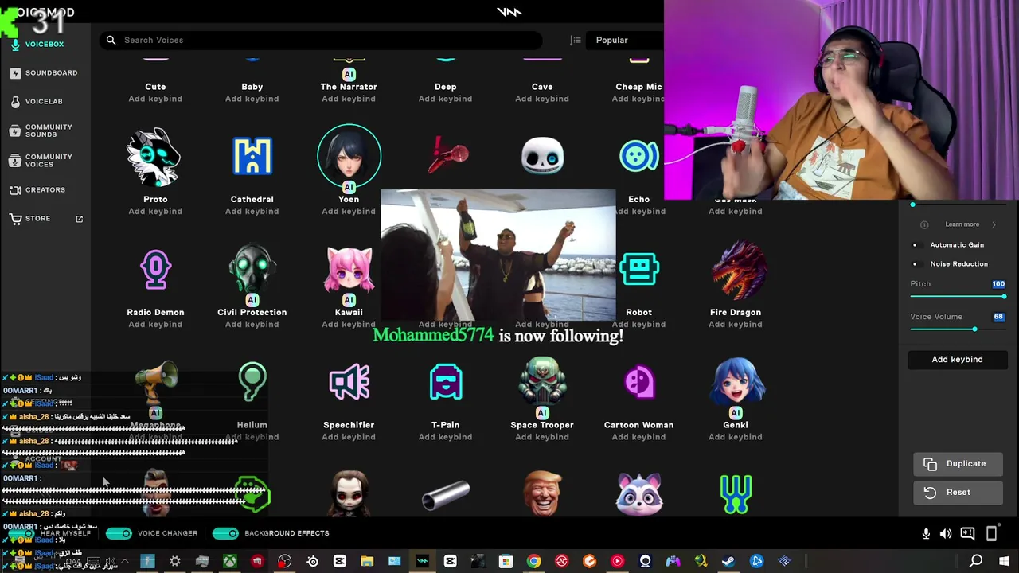Select the Proto voice icon
The height and width of the screenshot is (573, 1019).
click(x=155, y=156)
